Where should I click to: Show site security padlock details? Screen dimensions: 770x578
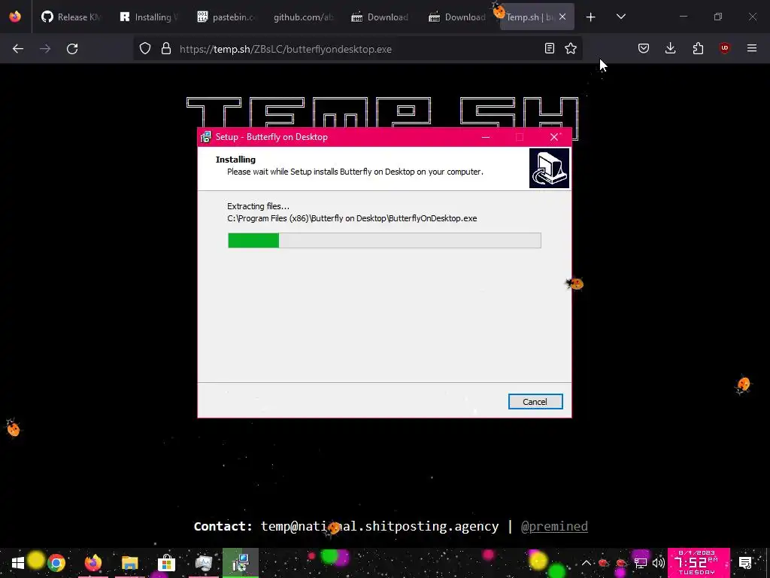tap(166, 49)
